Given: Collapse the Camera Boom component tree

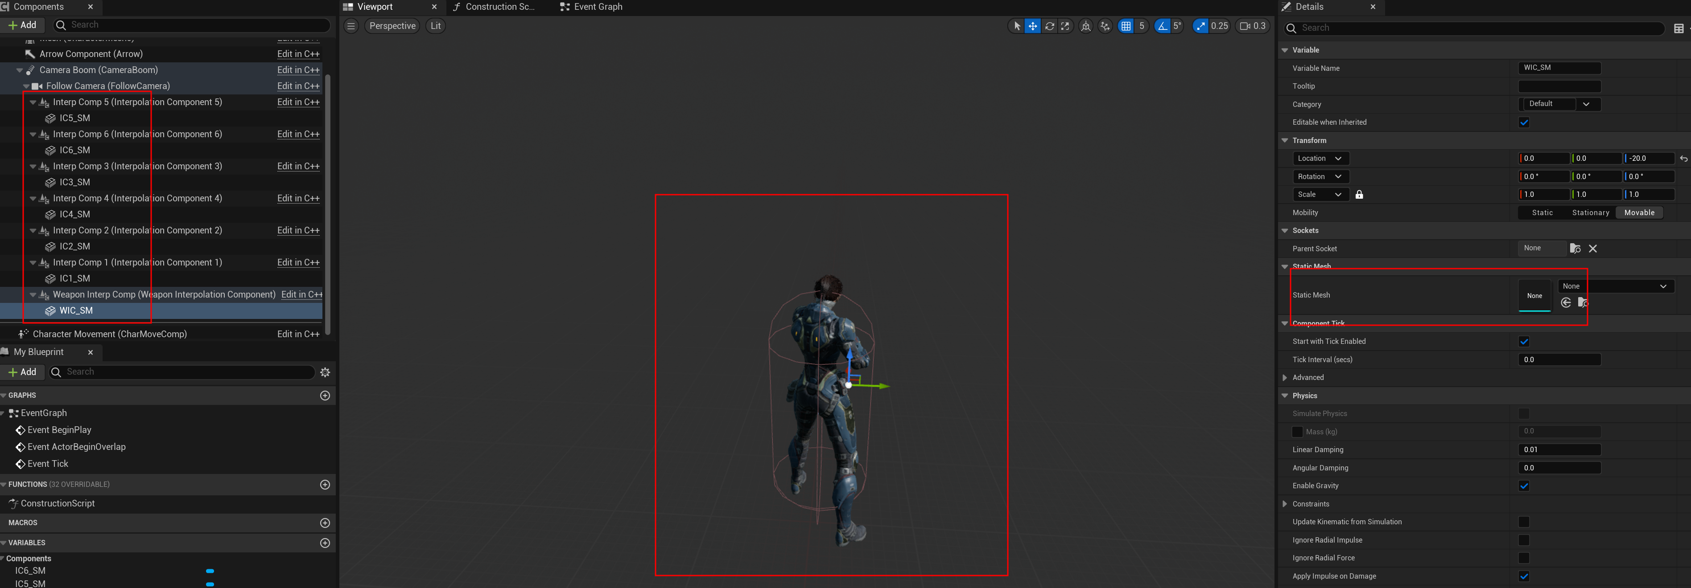Looking at the screenshot, I should [20, 70].
